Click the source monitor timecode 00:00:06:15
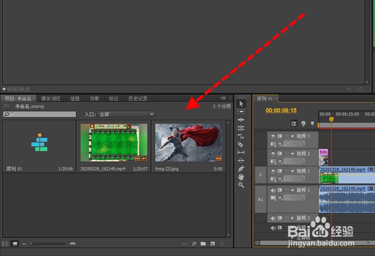This screenshot has height=256, width=375. point(19,89)
